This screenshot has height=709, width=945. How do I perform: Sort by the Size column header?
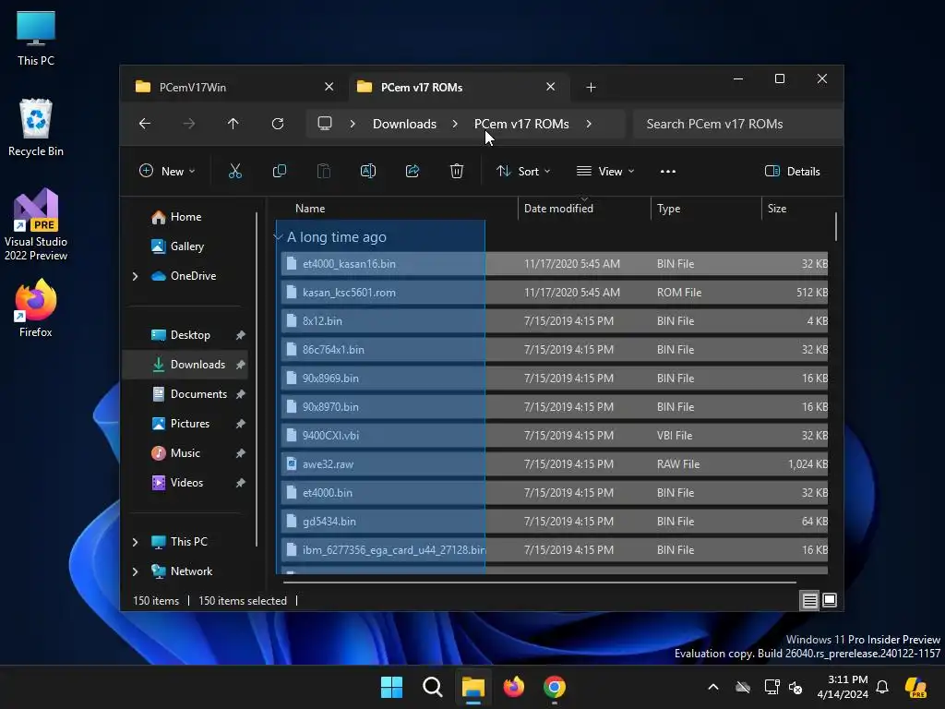coord(777,209)
